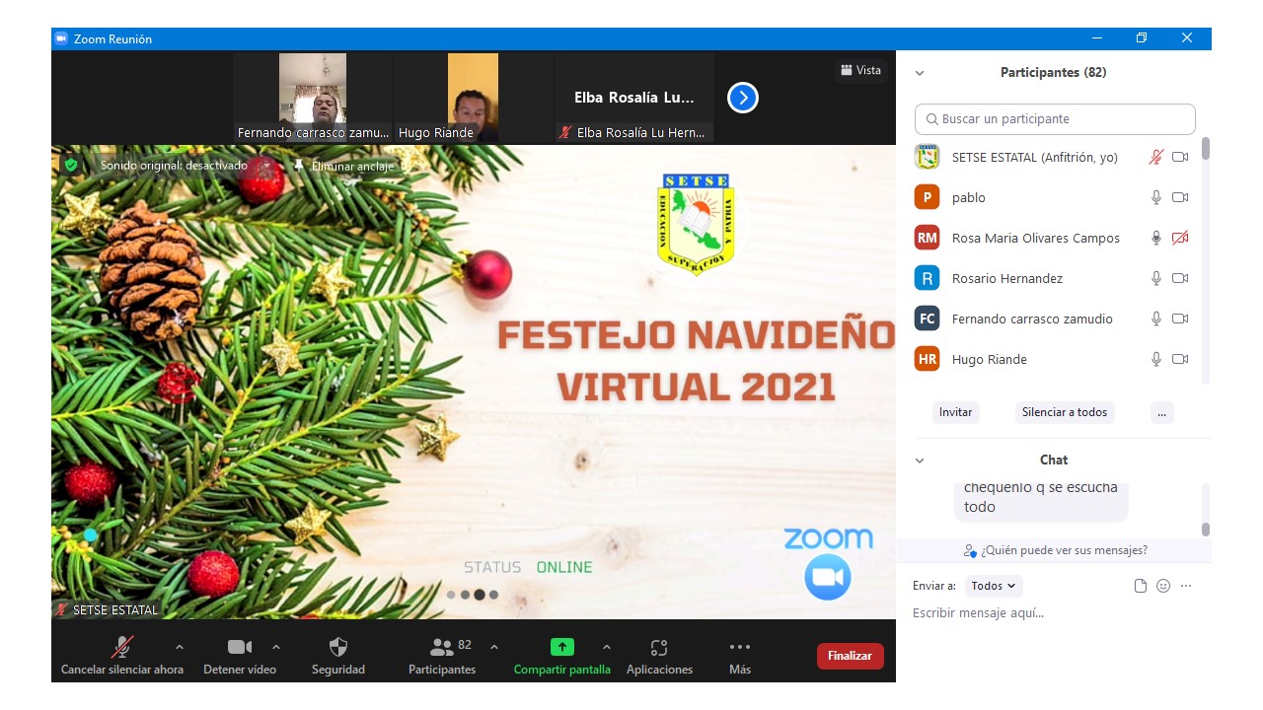Collapse the Participantes panel chevron
The image size is (1263, 710).
coord(920,73)
